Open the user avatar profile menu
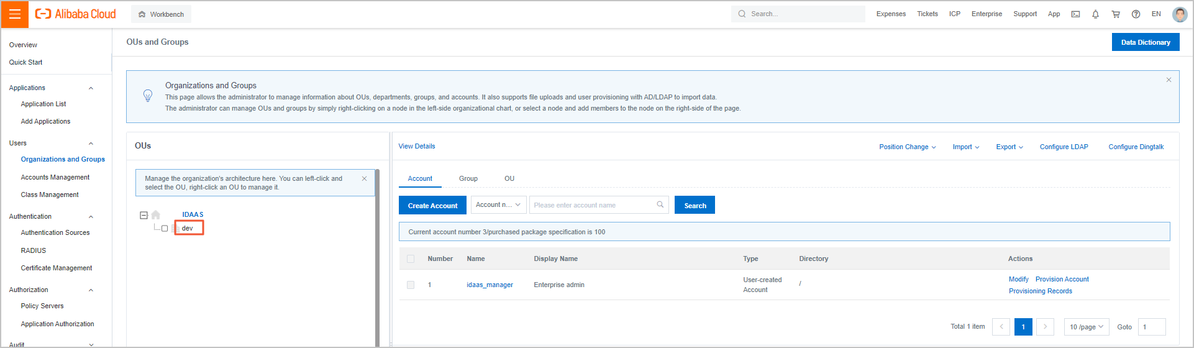The height and width of the screenshot is (348, 1194). [1179, 14]
